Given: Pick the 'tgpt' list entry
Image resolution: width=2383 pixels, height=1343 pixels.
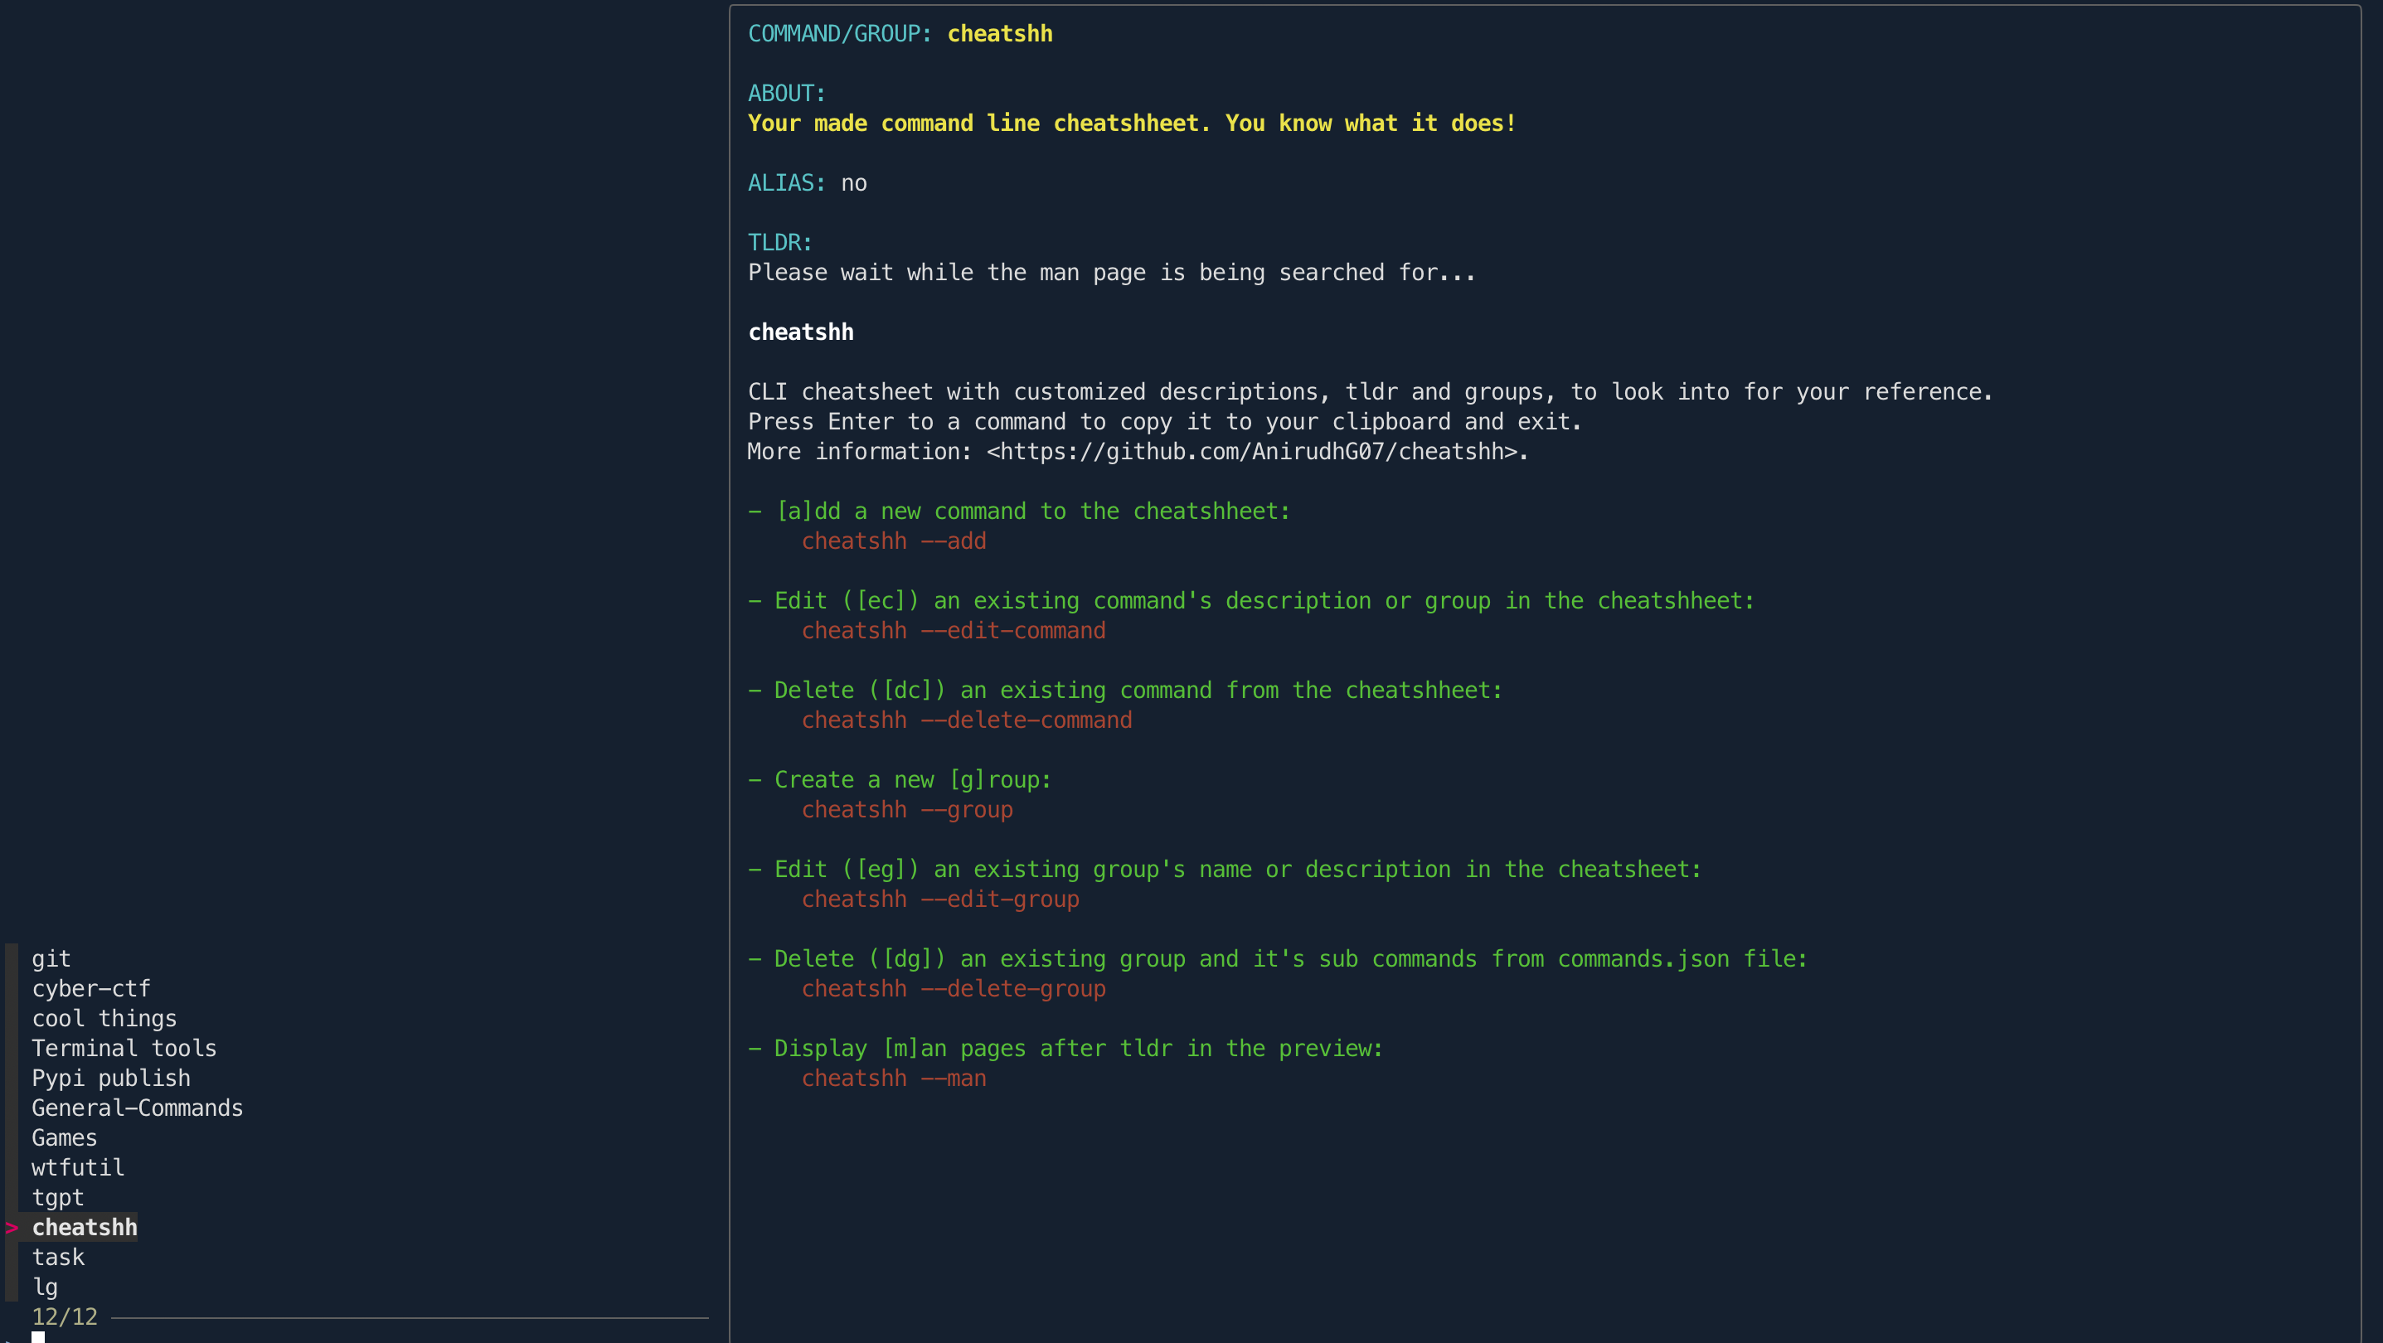Looking at the screenshot, I should pyautogui.click(x=57, y=1198).
